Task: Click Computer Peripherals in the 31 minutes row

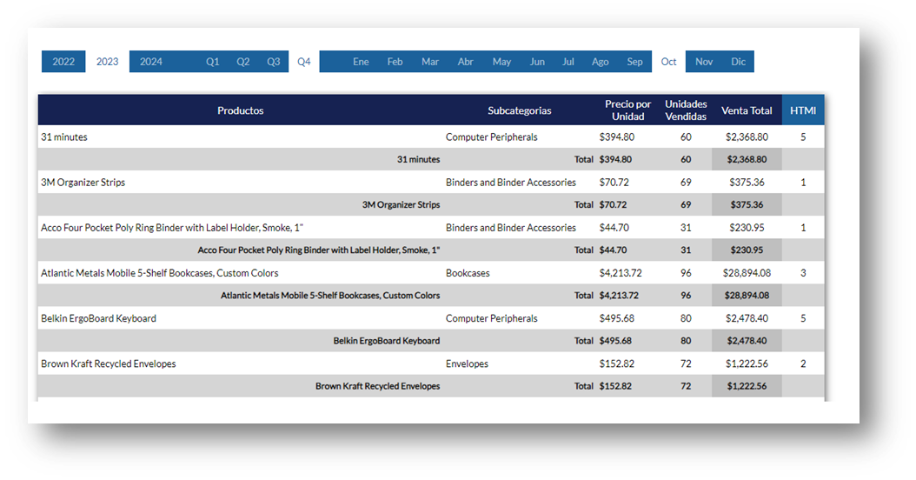Action: click(492, 137)
